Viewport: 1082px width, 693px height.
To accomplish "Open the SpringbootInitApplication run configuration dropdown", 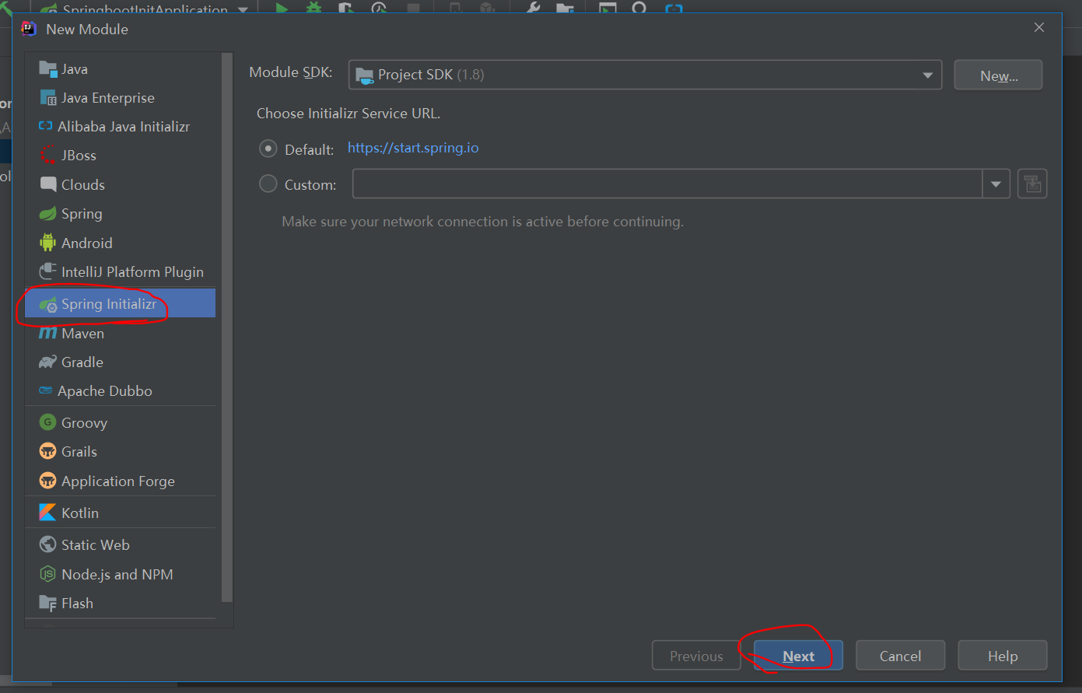I will tap(145, 9).
